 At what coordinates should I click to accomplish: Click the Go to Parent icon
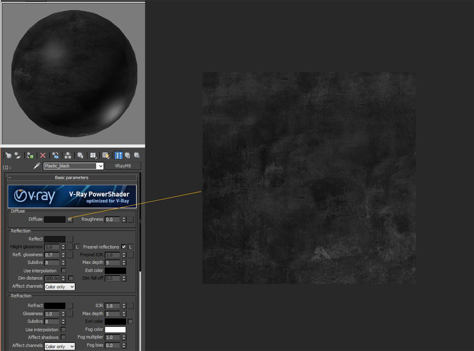point(128,155)
